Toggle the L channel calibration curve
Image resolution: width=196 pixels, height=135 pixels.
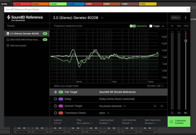(131, 26)
